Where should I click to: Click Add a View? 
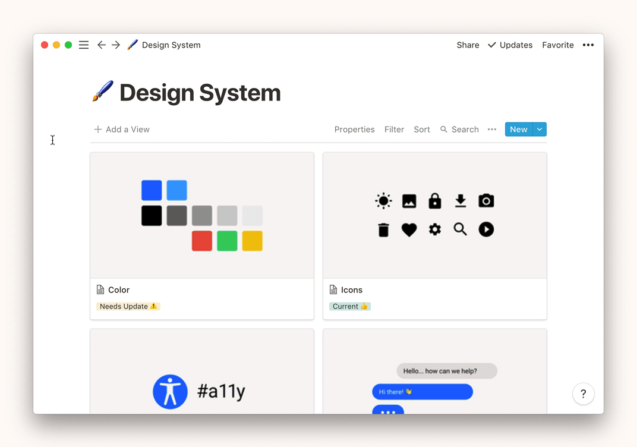tap(122, 130)
